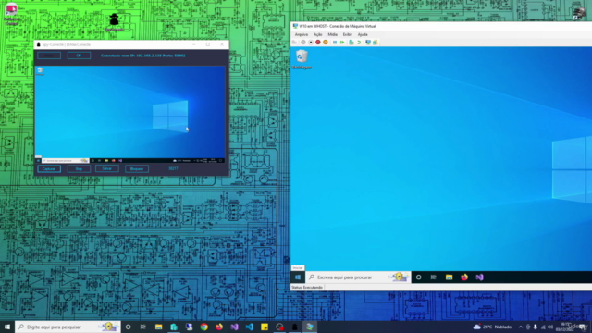This screenshot has width=592, height=333.
Task: Click the orange Save VM state icon
Action: 326,43
